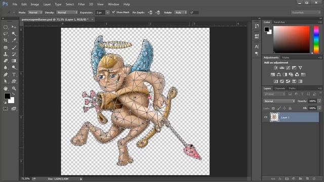Click Brightness/Contrast adjustment icon
Screen dimensions: 324x182
coord(275,68)
